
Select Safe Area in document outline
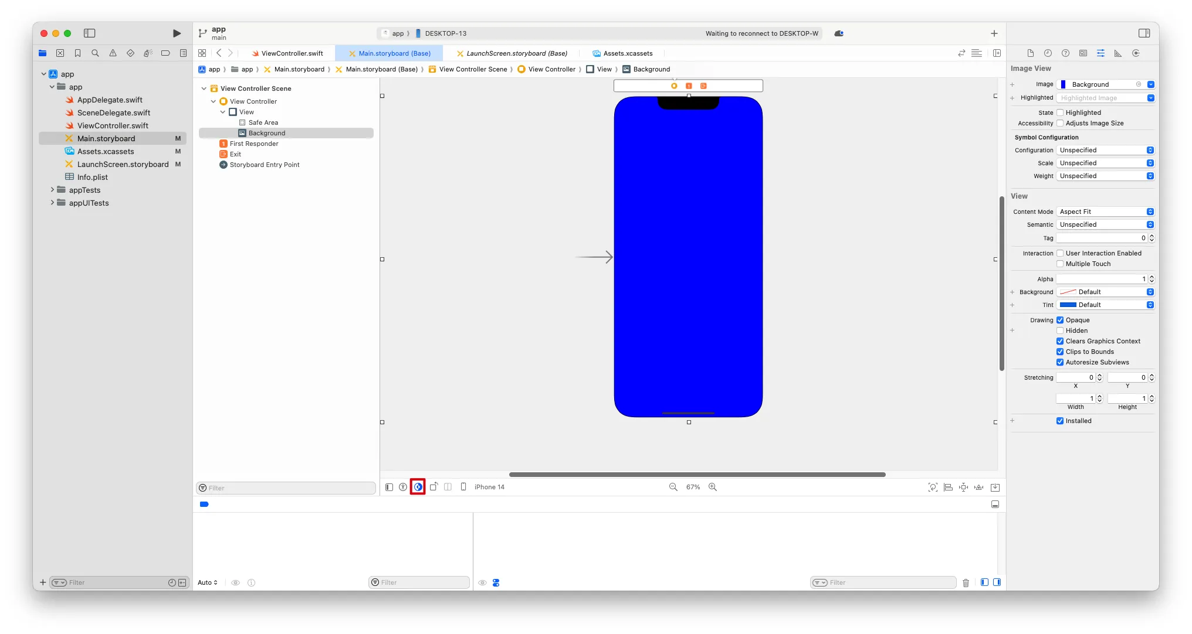pyautogui.click(x=263, y=122)
